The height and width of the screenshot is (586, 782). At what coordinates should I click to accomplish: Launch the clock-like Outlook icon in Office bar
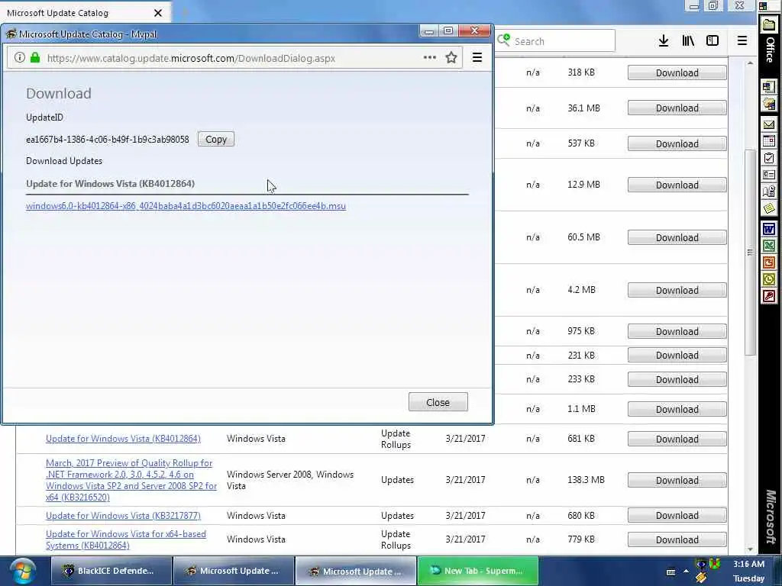click(x=768, y=279)
